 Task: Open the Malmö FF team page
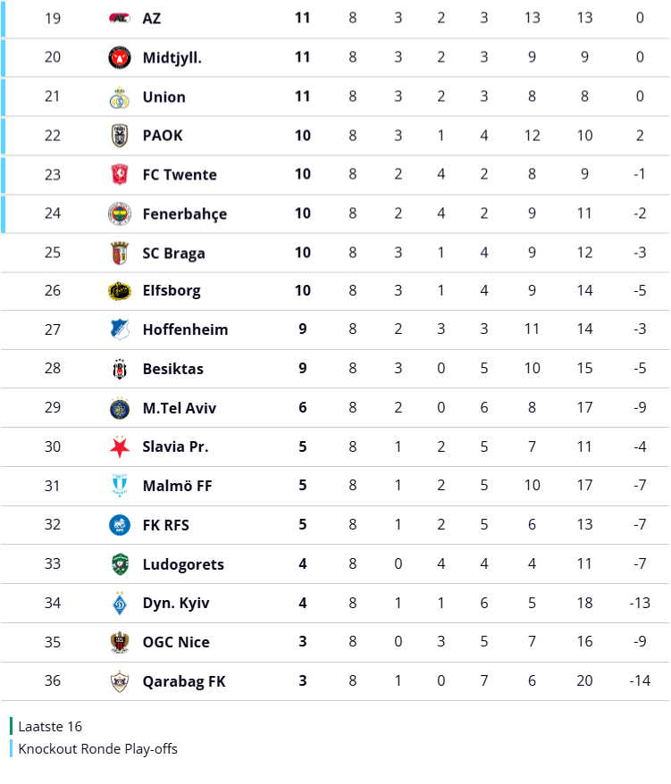point(177,486)
